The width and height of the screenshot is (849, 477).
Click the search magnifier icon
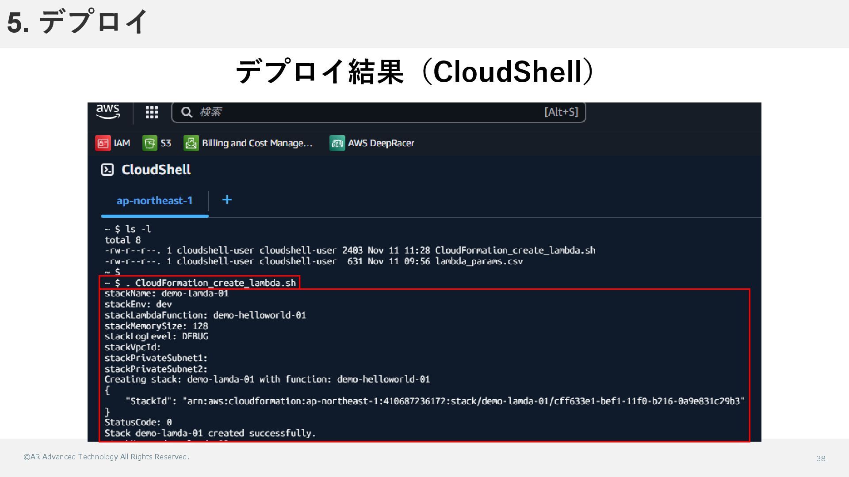(187, 112)
